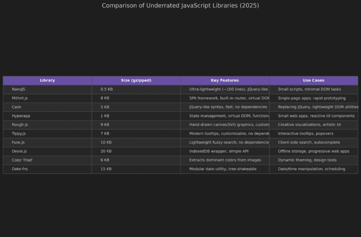Image resolution: width=361 pixels, height=237 pixels.
Task: Select the Mithril.js library cell
Action: pos(47,98)
